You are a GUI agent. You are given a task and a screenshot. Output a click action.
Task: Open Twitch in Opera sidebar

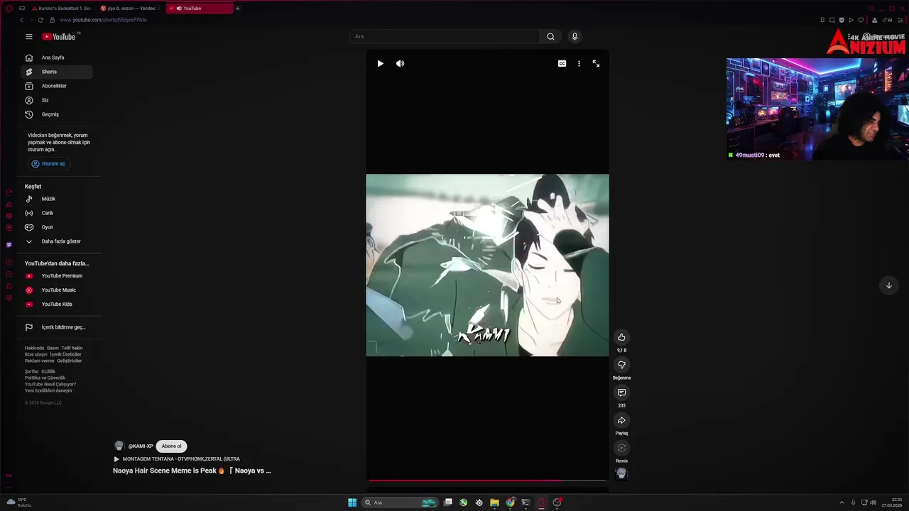(x=9, y=245)
